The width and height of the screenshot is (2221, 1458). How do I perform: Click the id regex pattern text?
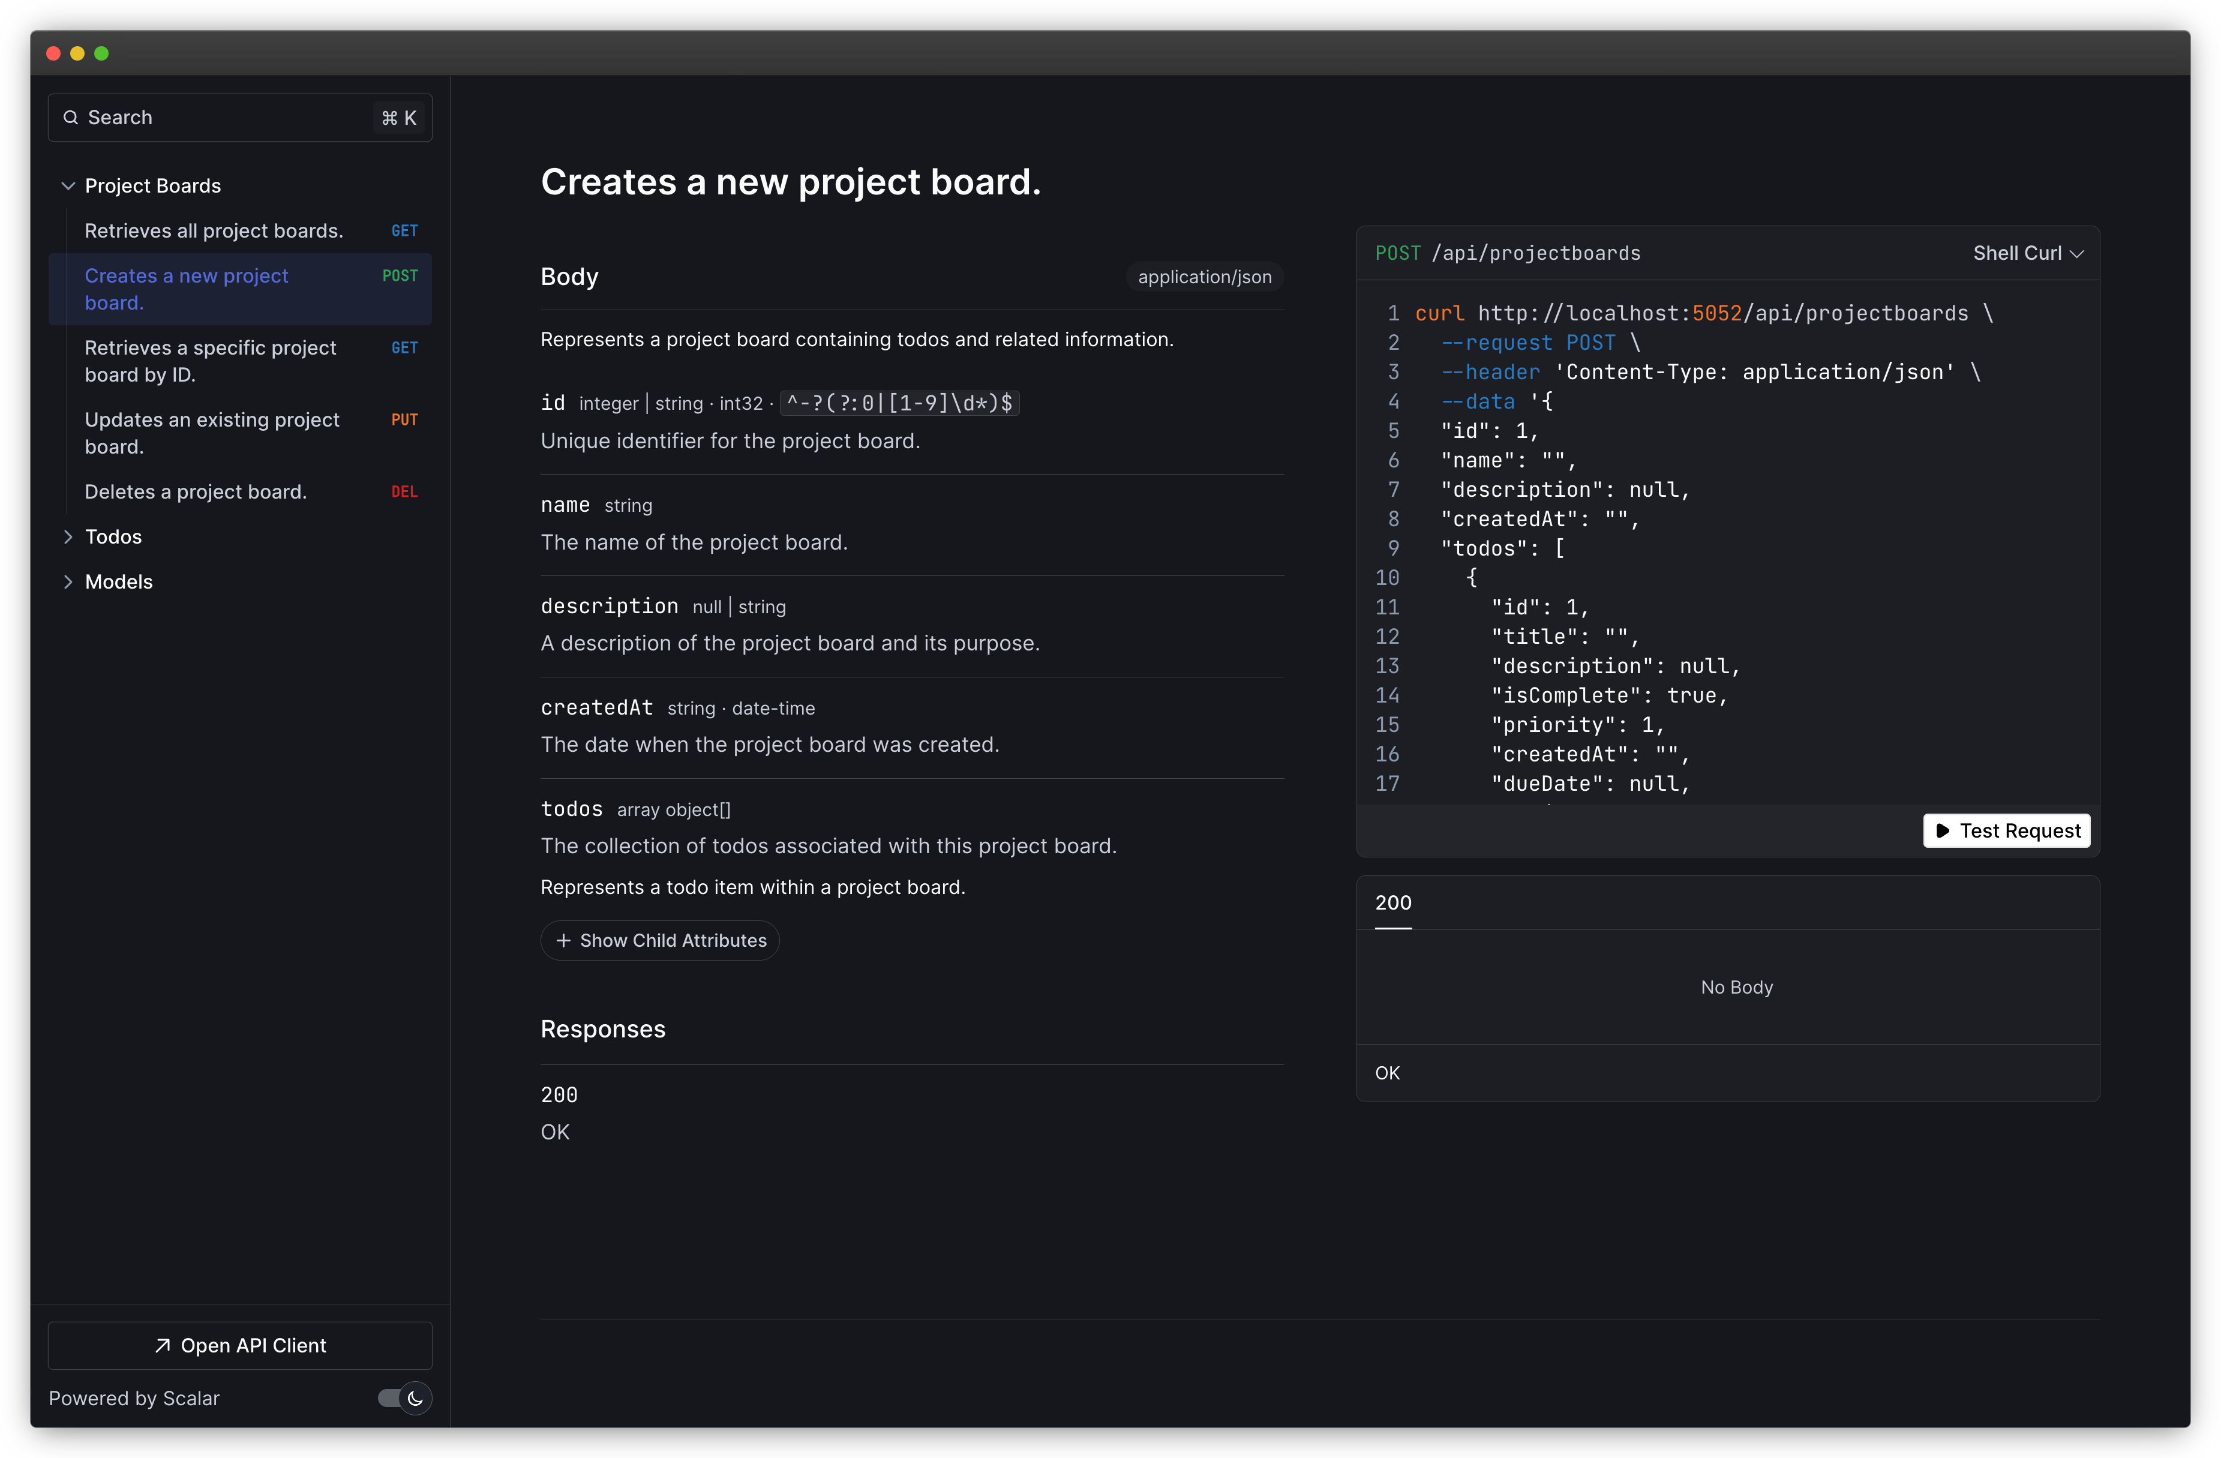tap(899, 403)
